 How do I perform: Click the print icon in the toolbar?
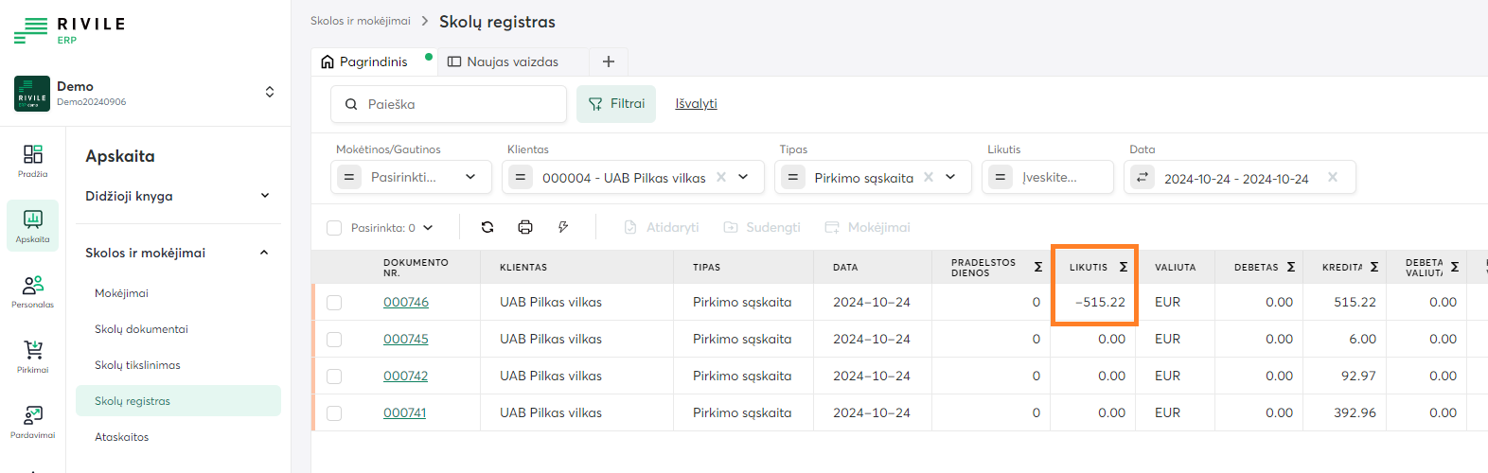525,227
